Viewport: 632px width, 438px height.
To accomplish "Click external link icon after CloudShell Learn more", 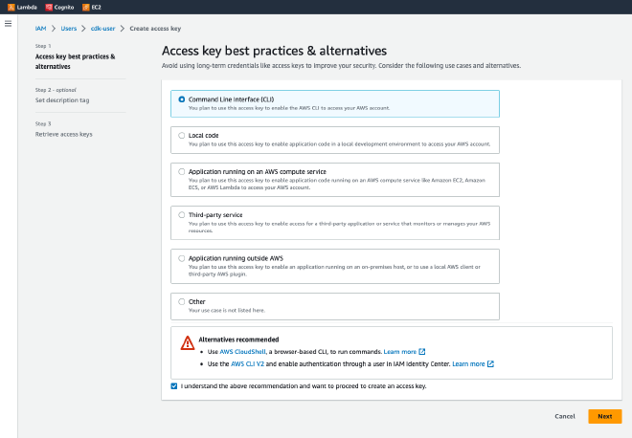I will pos(422,352).
